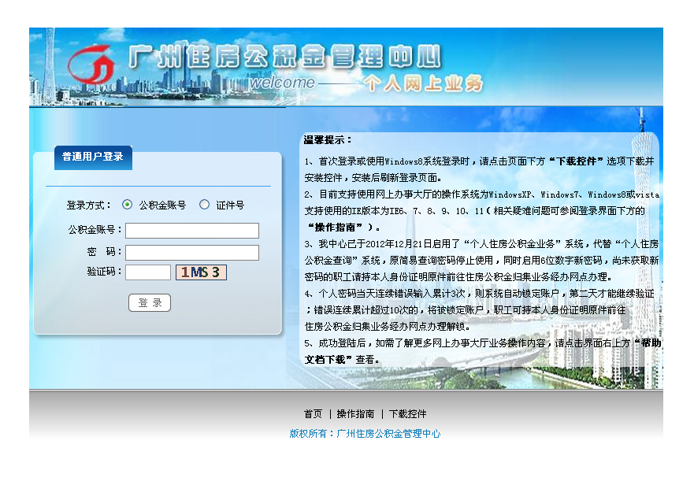Click the 个人网上业务 banner text

point(424,83)
